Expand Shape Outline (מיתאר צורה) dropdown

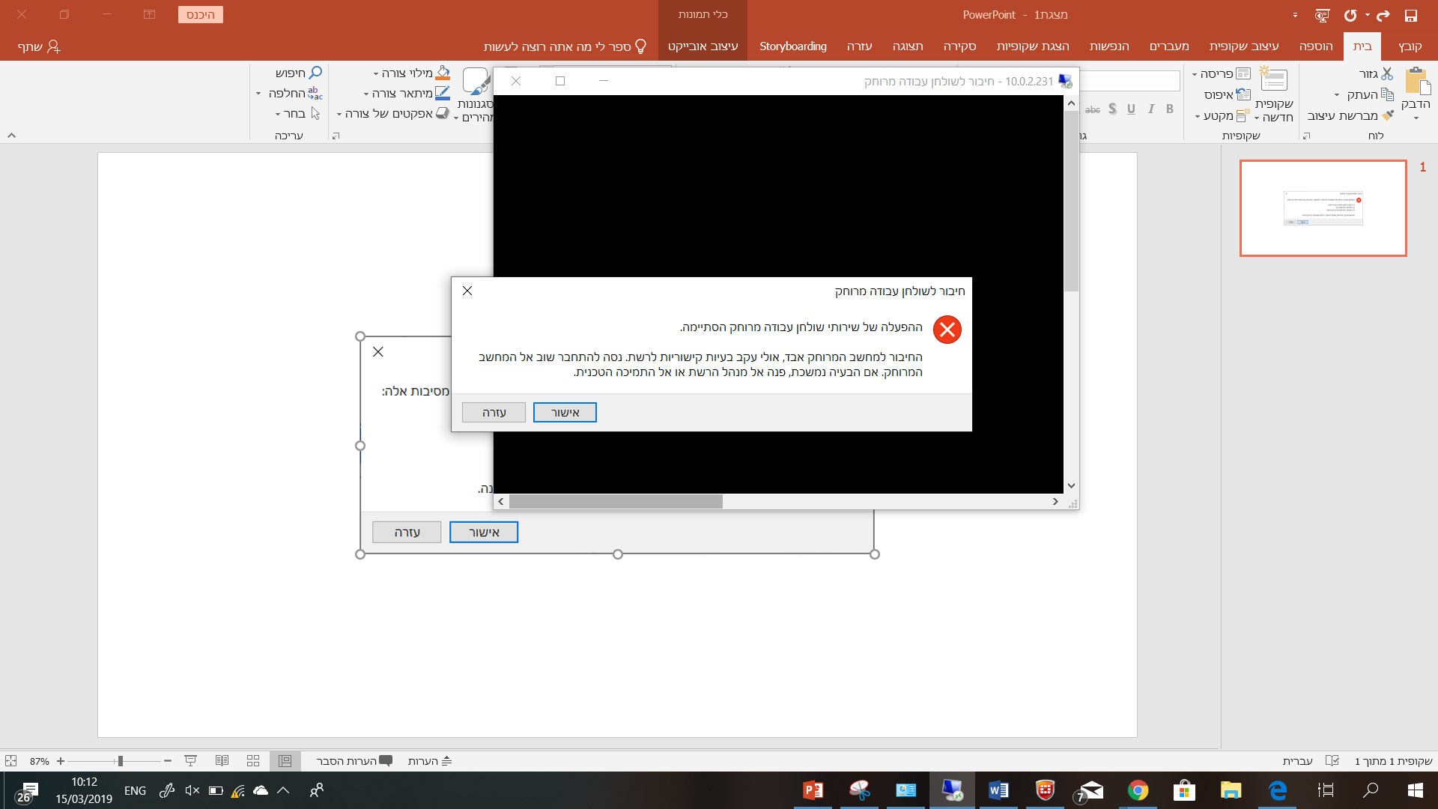click(x=366, y=94)
